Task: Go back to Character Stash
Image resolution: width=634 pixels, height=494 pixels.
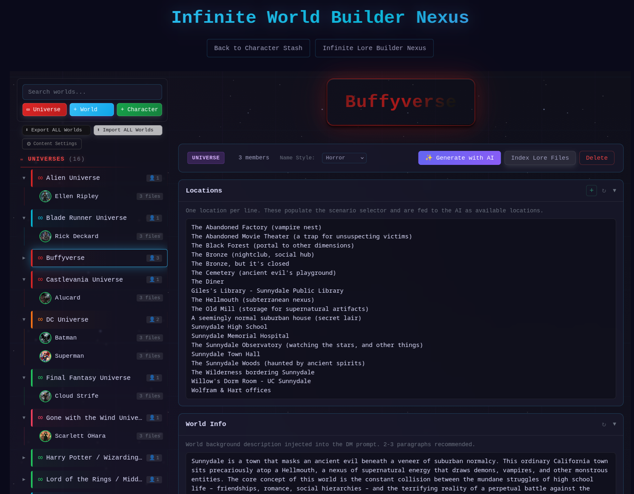Action: tap(258, 48)
